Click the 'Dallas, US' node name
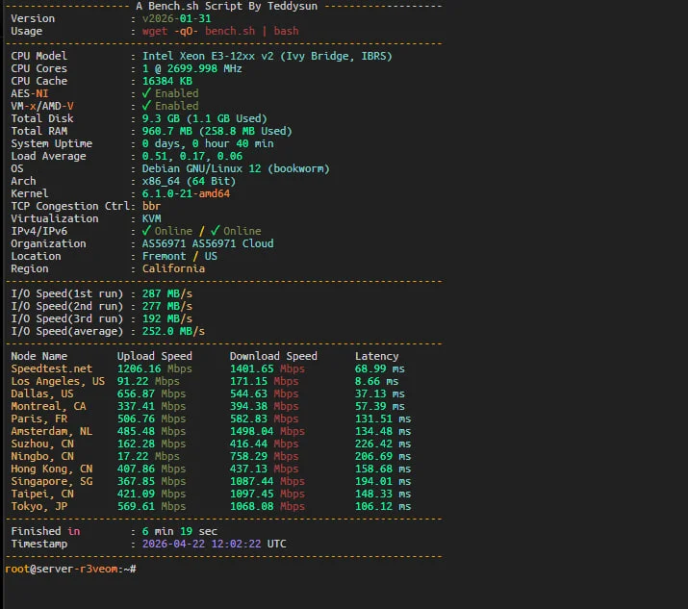Screen dimensions: 688x609 pyautogui.click(x=42, y=393)
